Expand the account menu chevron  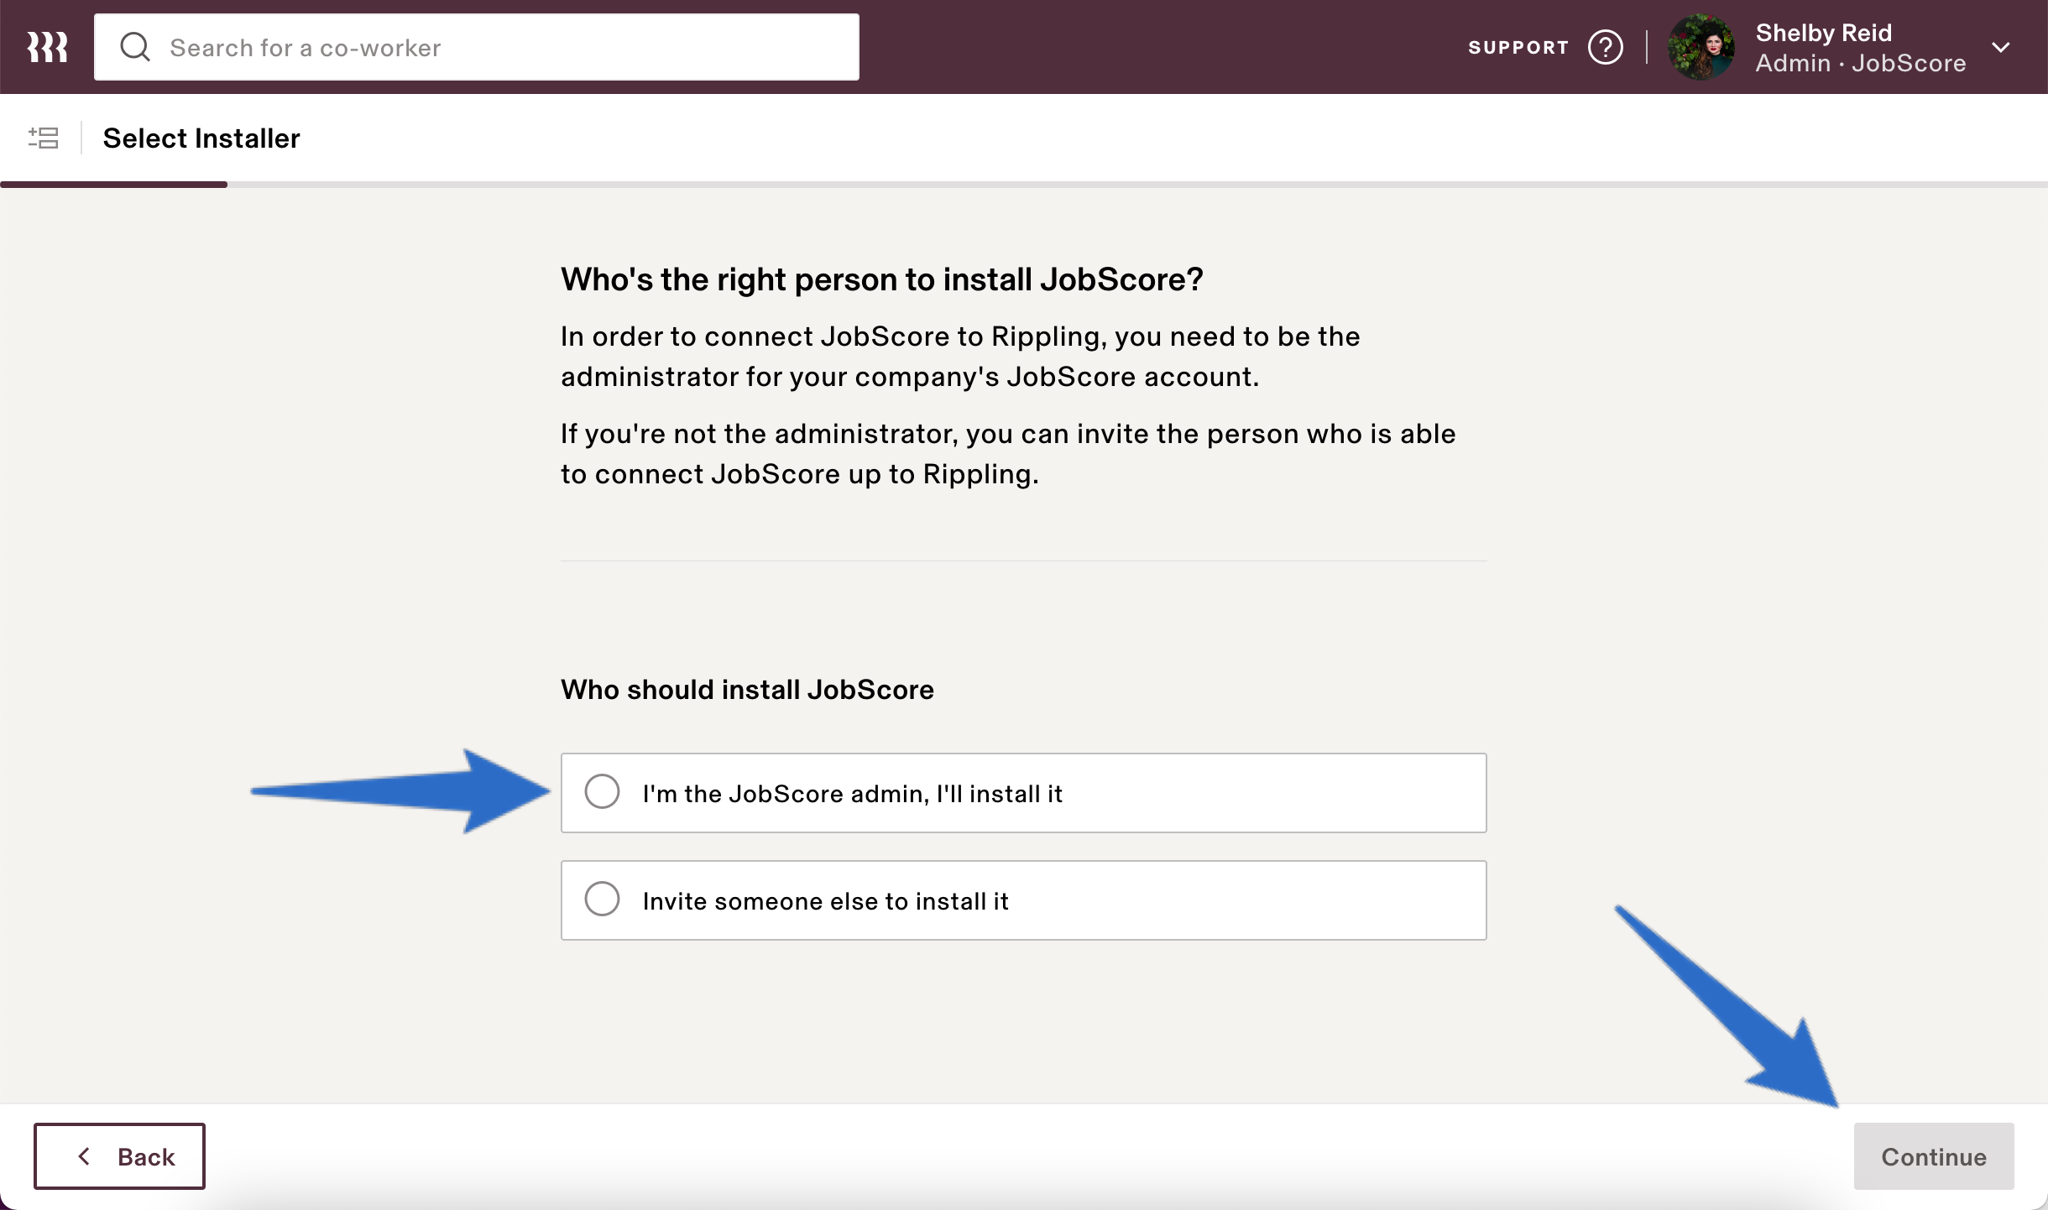[x=2001, y=47]
